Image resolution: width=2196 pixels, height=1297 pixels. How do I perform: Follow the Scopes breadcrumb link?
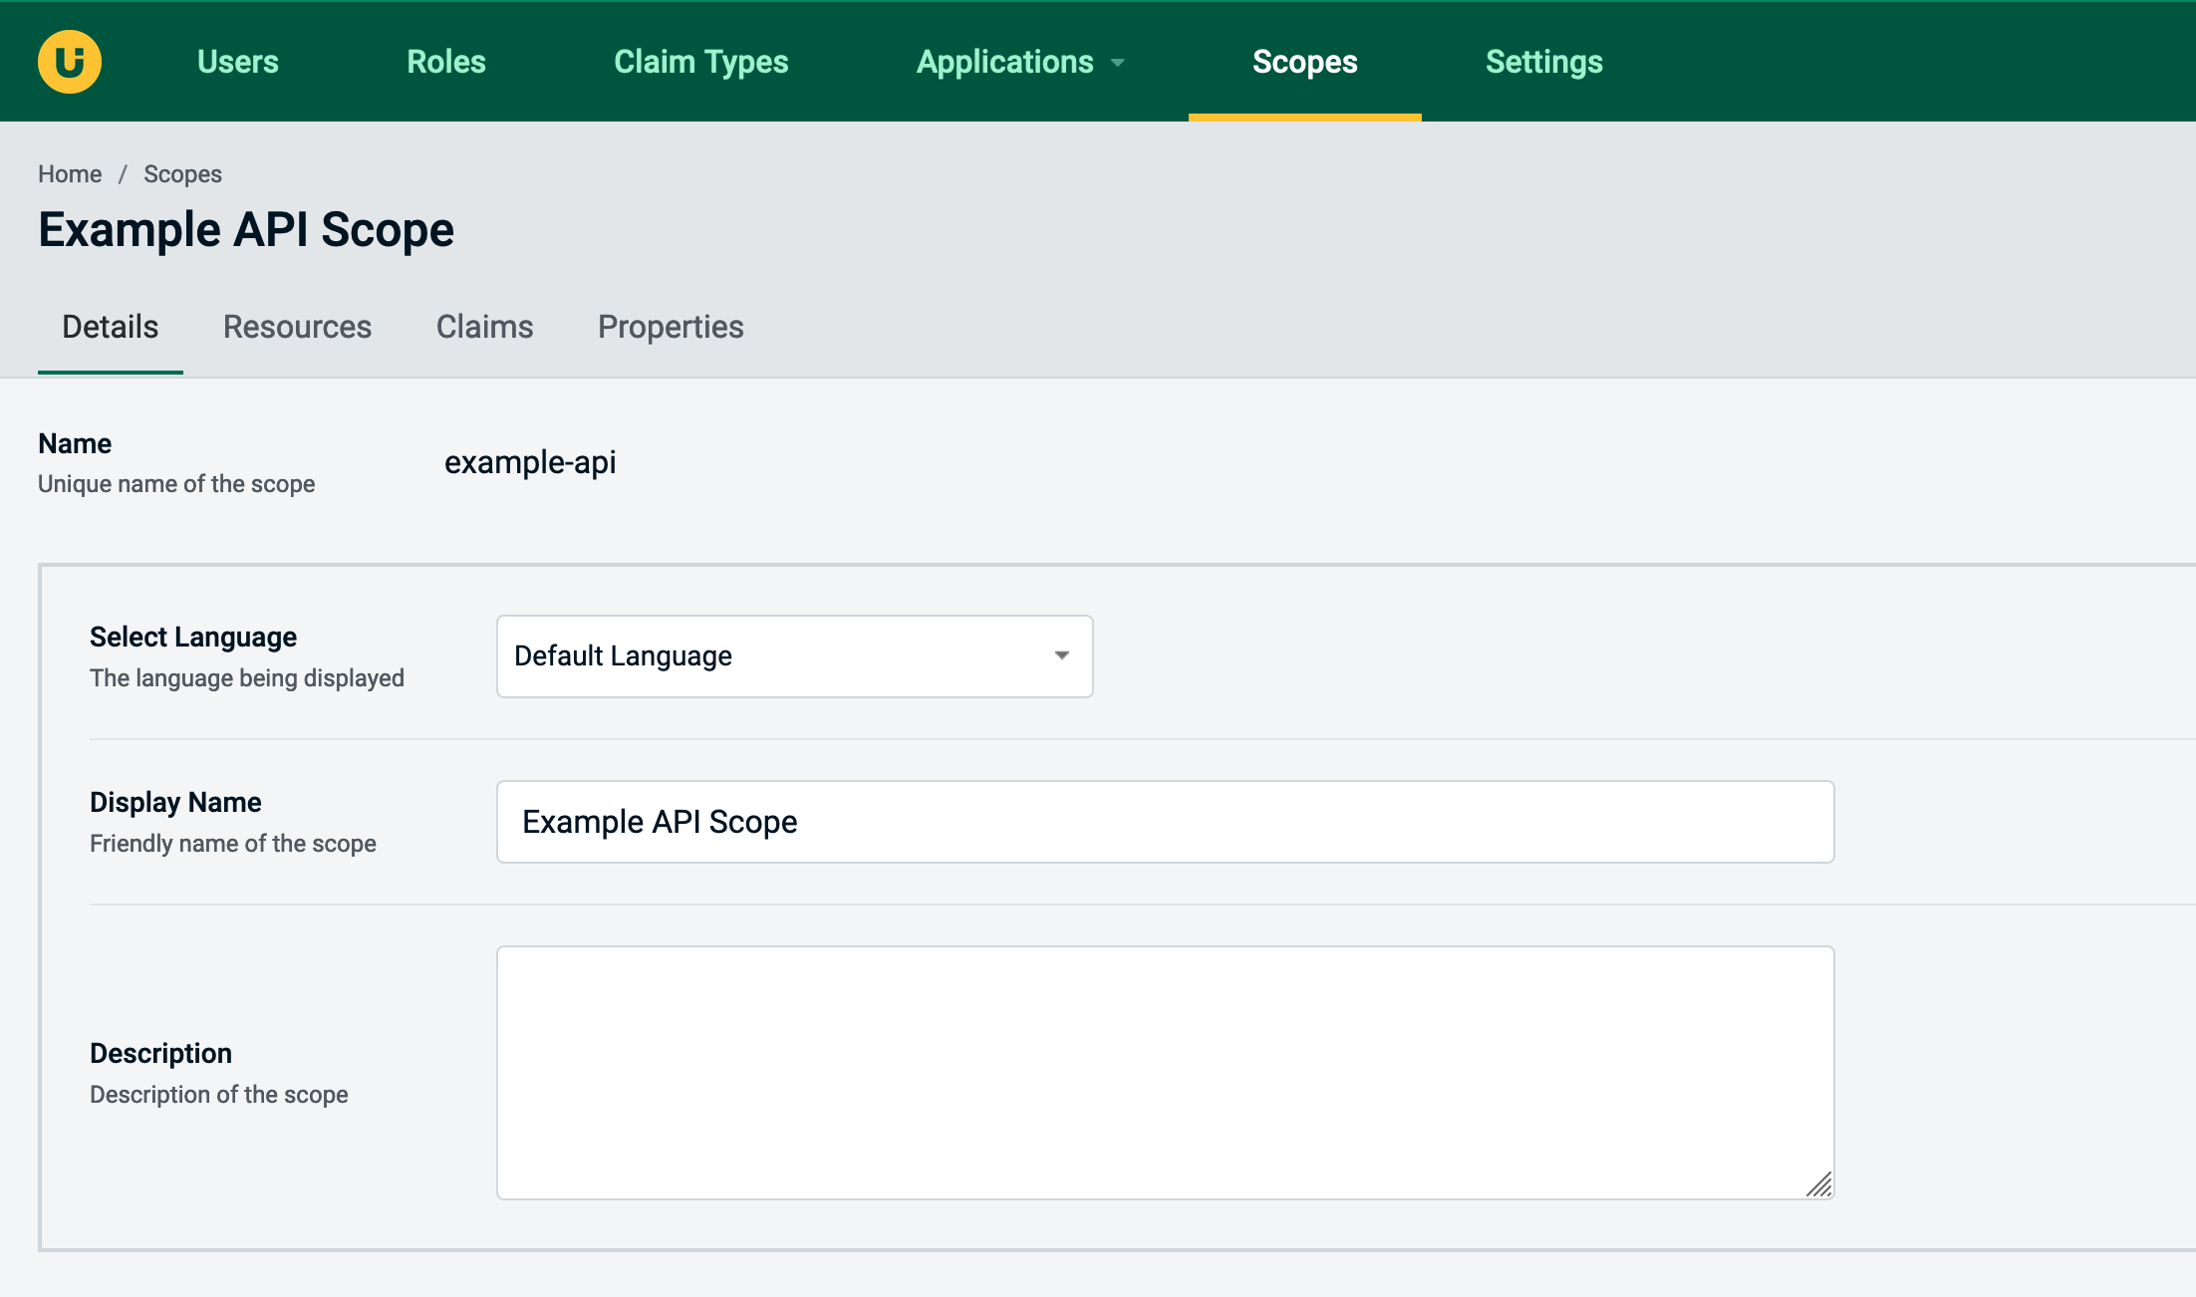coord(182,174)
